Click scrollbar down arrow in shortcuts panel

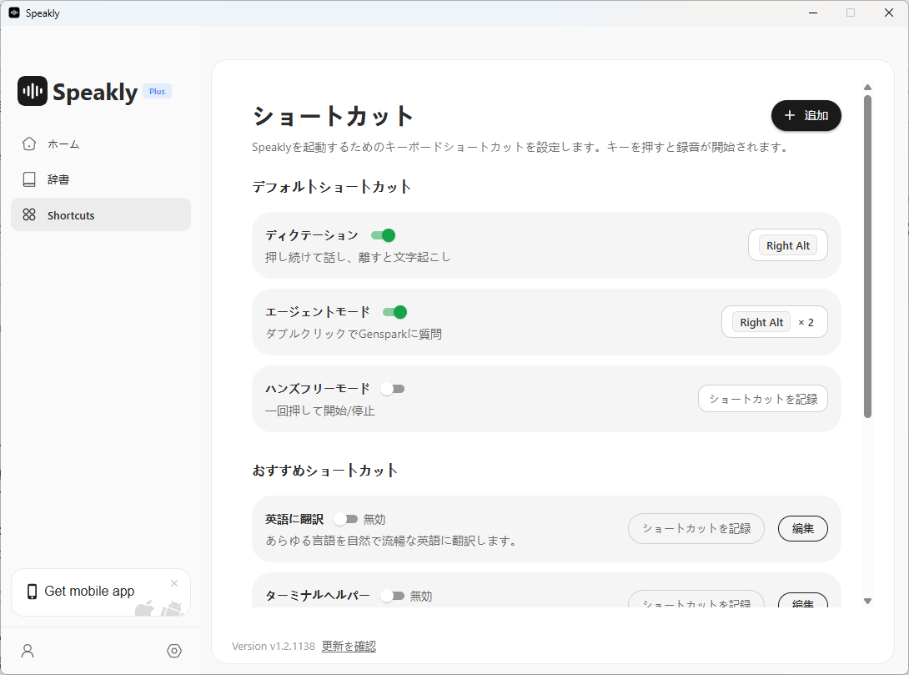pos(867,601)
